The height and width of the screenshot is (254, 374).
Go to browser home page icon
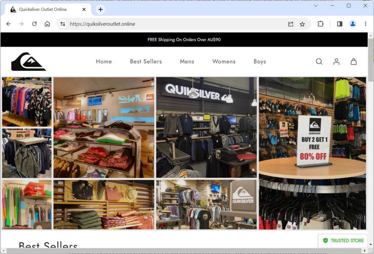pos(47,24)
